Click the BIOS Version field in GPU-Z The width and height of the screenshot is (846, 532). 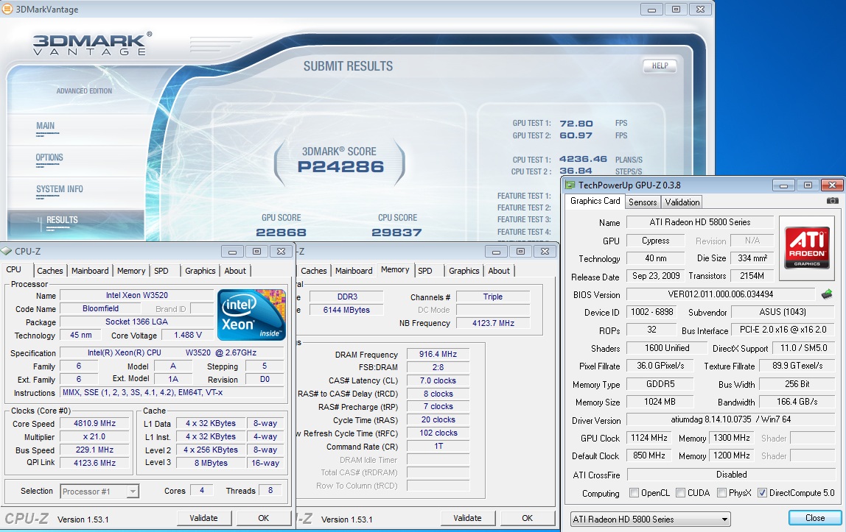pos(721,294)
